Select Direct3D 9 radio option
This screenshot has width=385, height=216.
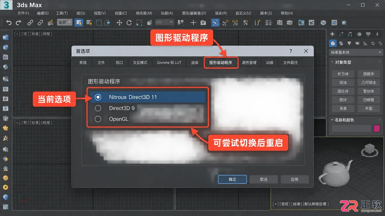tap(98, 108)
